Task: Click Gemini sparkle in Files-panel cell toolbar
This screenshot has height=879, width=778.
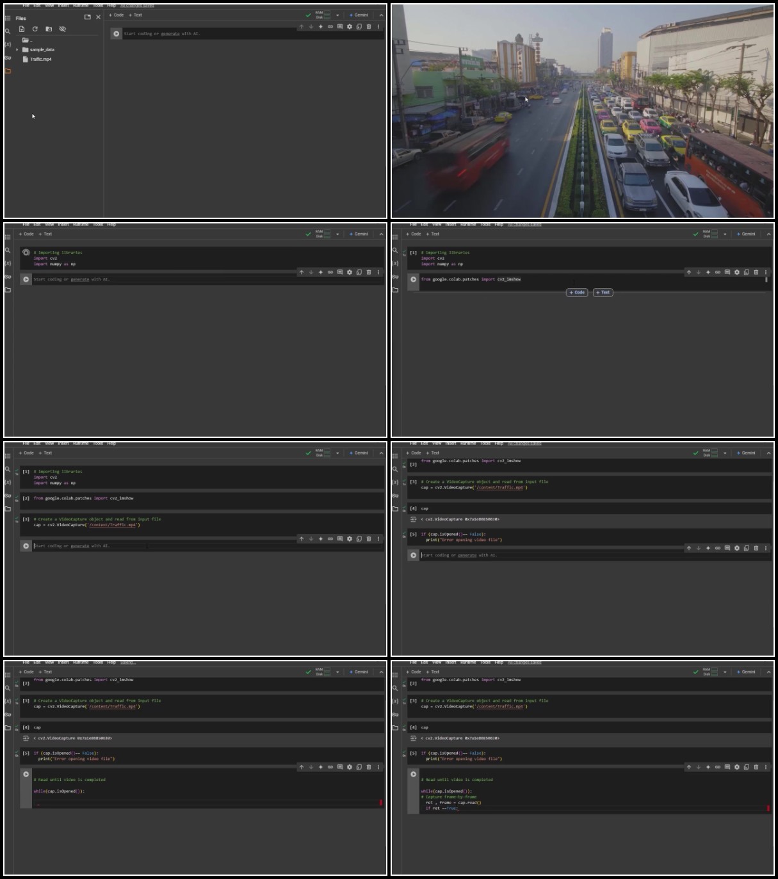Action: [321, 26]
